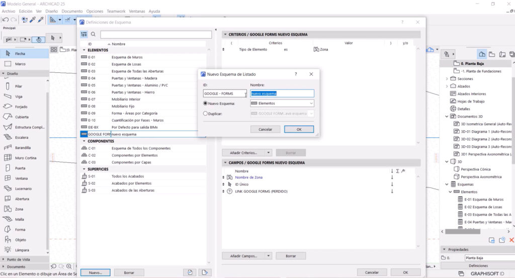The height and width of the screenshot is (278, 515).
Task: Click the Nuevo... button
Action: click(95, 272)
